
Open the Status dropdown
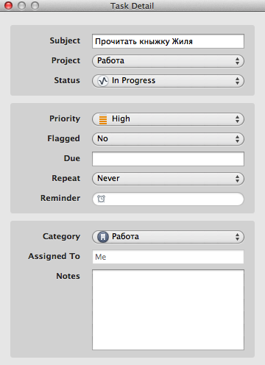point(168,81)
